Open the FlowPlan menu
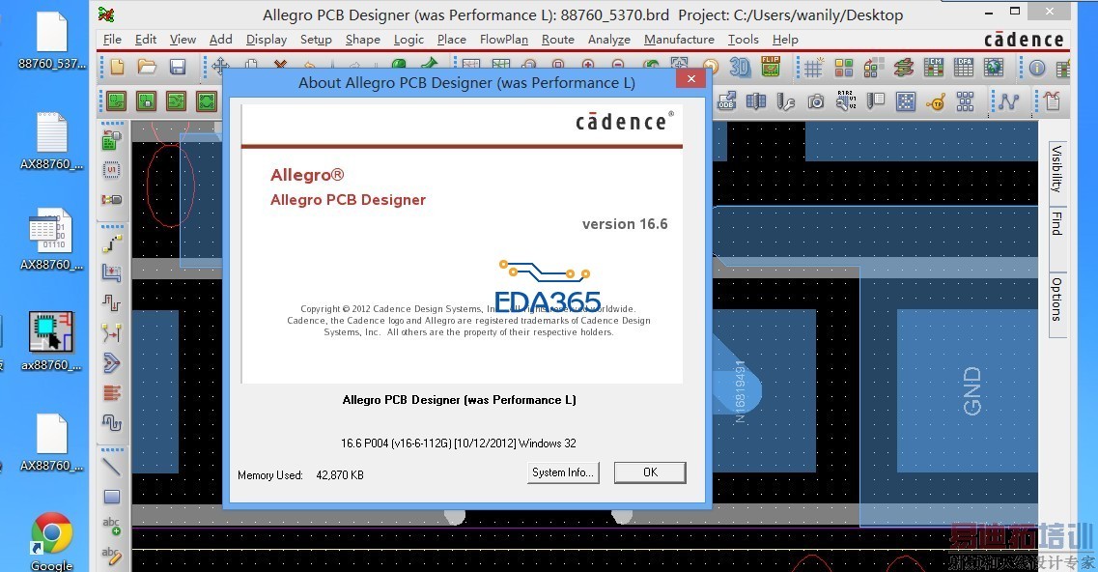This screenshot has height=572, width=1098. coord(503,40)
